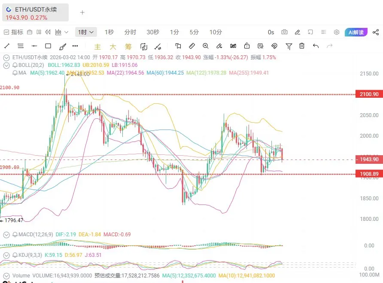Click the note edit icon in drawing bar
383x283 pixels.
[261, 46]
